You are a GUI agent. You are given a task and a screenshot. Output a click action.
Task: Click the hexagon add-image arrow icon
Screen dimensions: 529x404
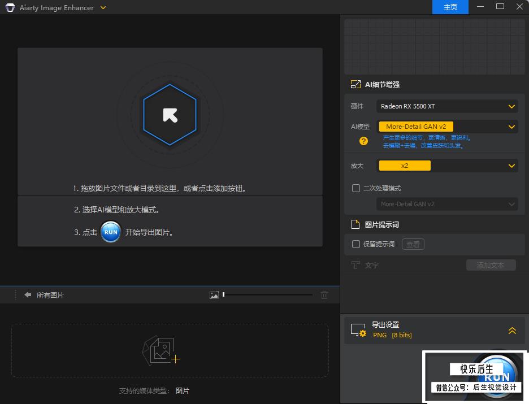coord(170,115)
